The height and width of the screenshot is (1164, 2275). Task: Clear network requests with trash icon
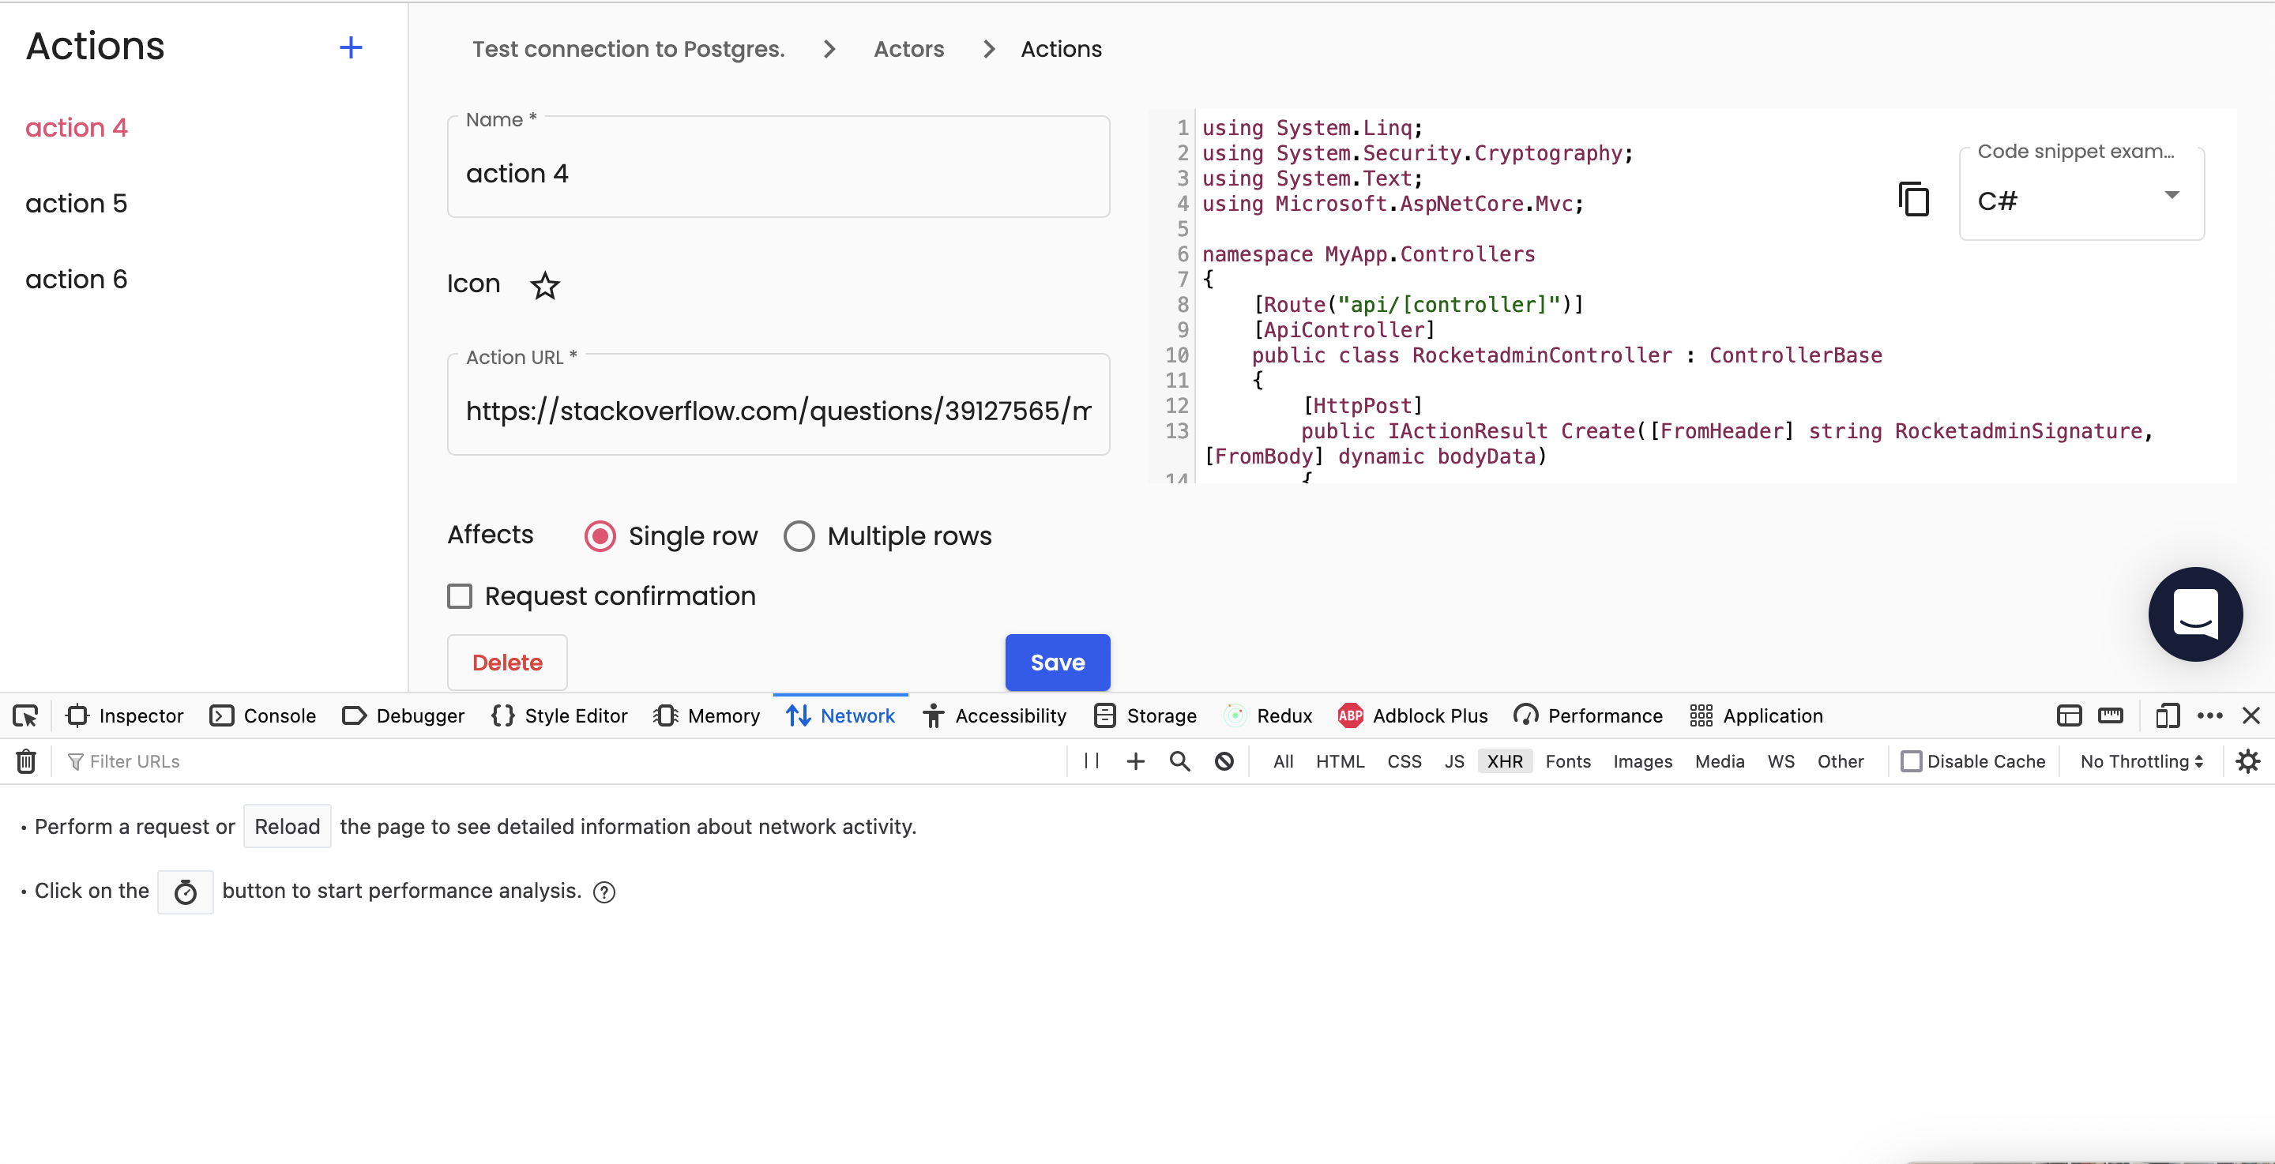point(24,760)
